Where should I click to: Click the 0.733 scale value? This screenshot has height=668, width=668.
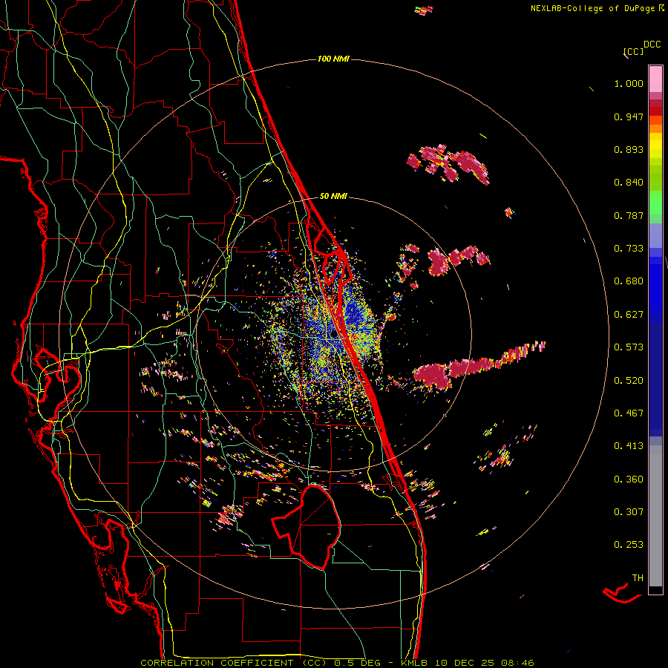[629, 249]
